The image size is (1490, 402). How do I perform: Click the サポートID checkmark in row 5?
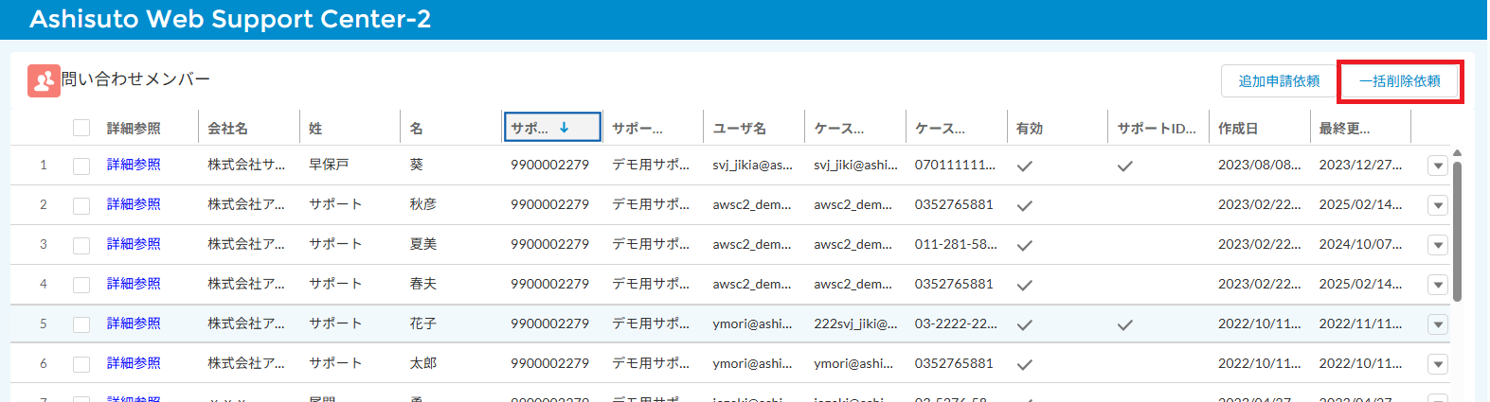(x=1124, y=324)
